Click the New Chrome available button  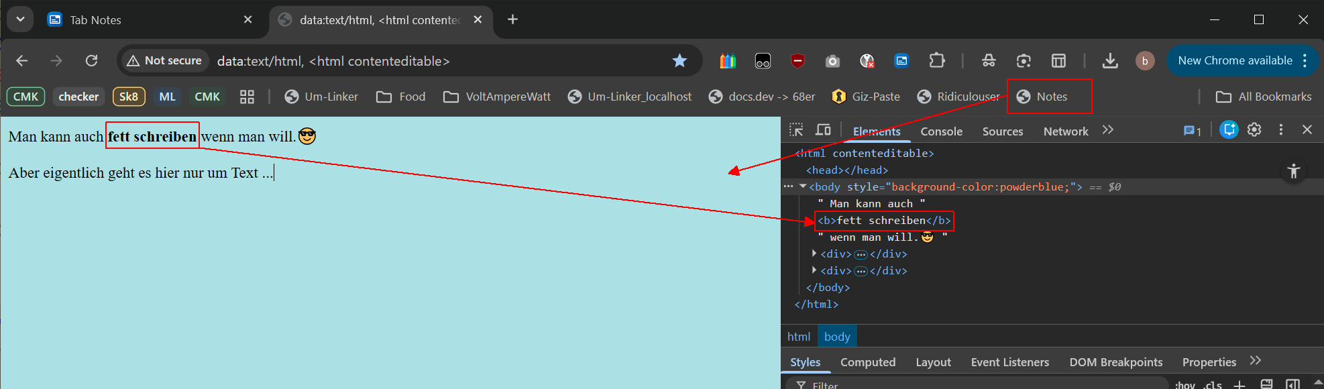tap(1235, 60)
